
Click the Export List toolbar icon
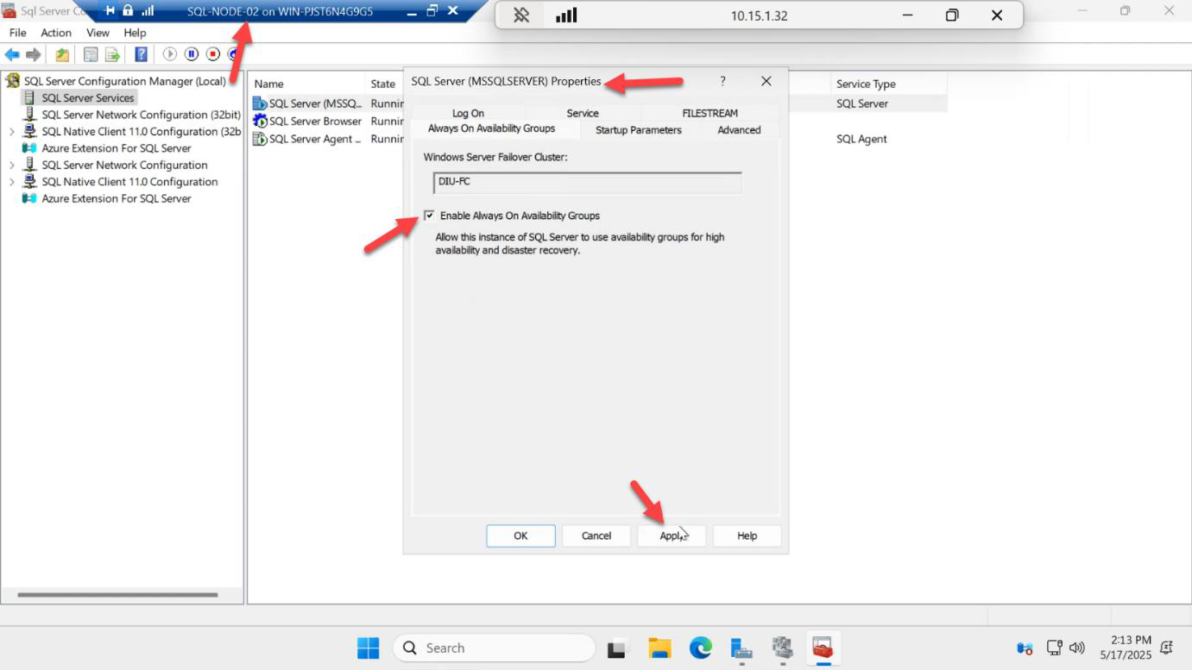112,54
